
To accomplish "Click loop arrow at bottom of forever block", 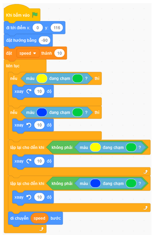I will (x=41, y=229).
